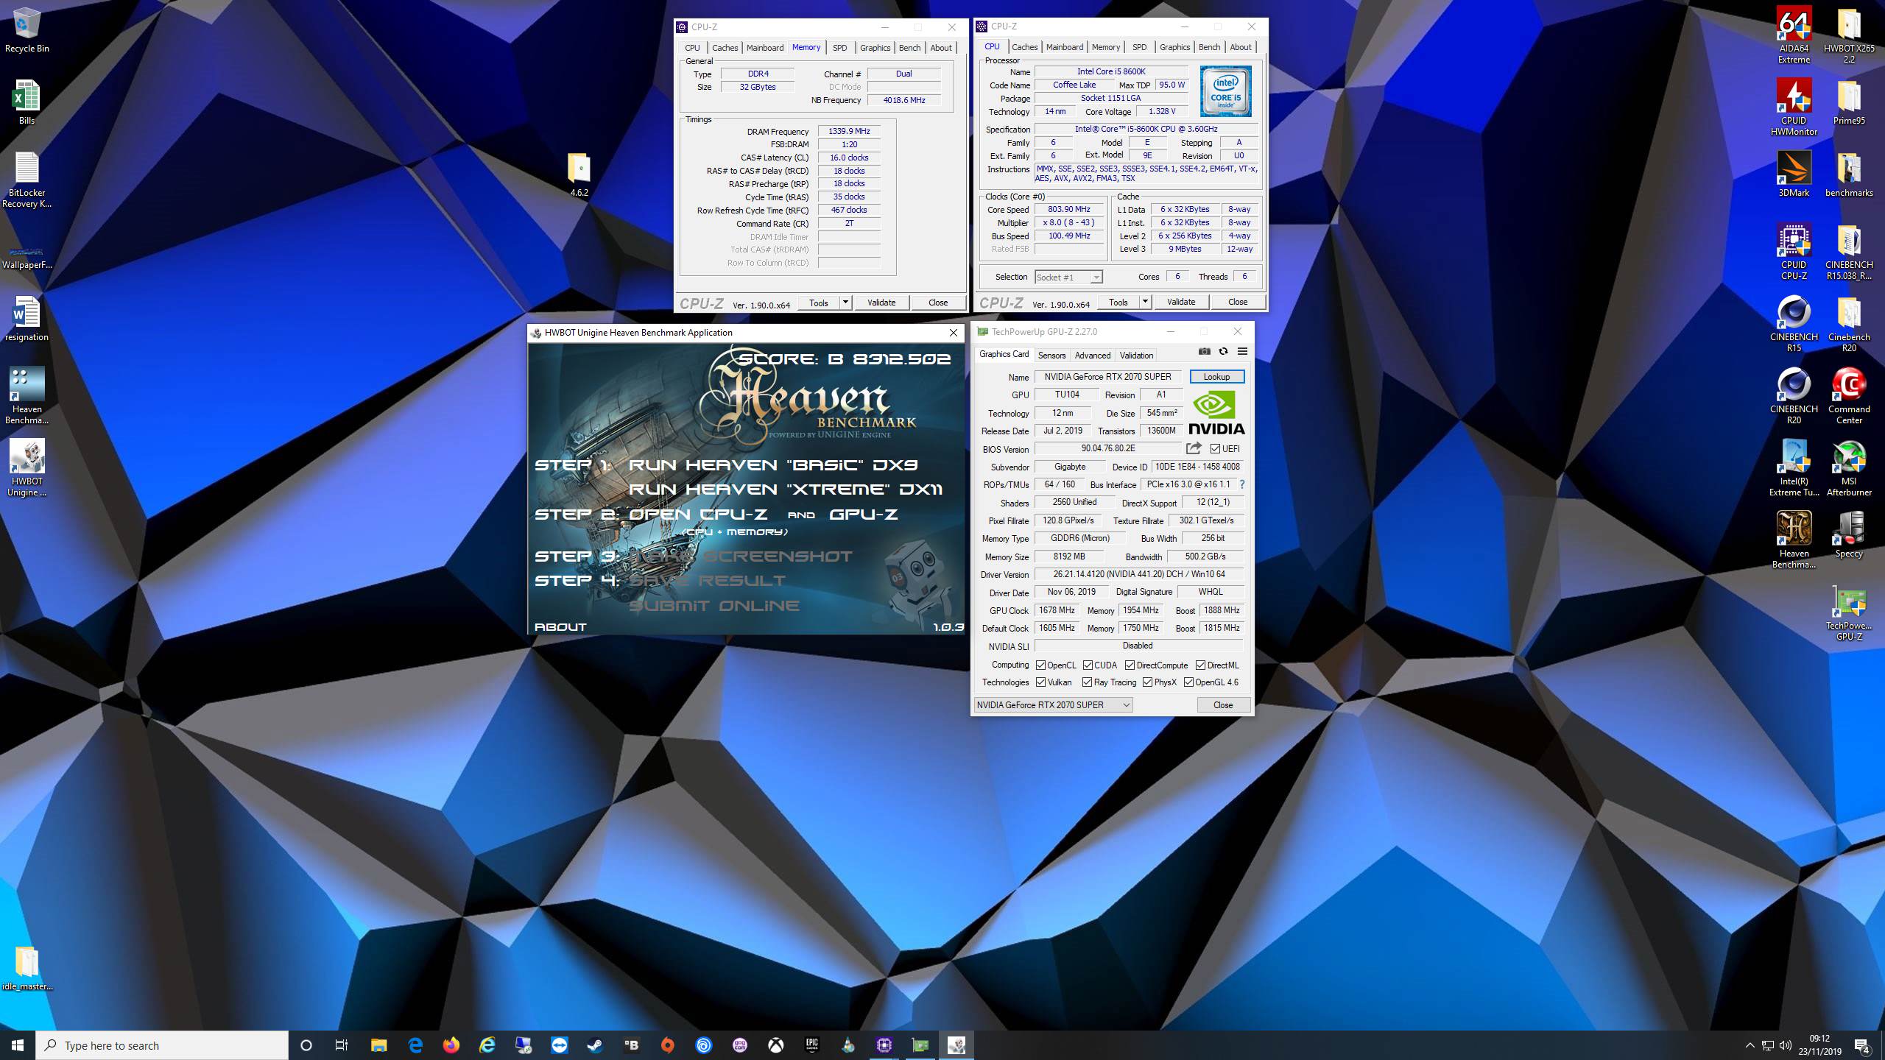Click the Tools button in CPU-Z CPU window

point(1118,302)
